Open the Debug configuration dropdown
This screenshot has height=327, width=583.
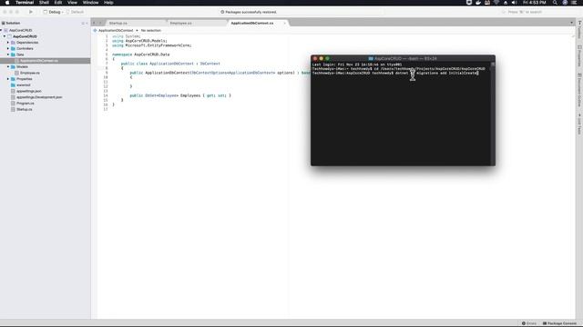53,12
